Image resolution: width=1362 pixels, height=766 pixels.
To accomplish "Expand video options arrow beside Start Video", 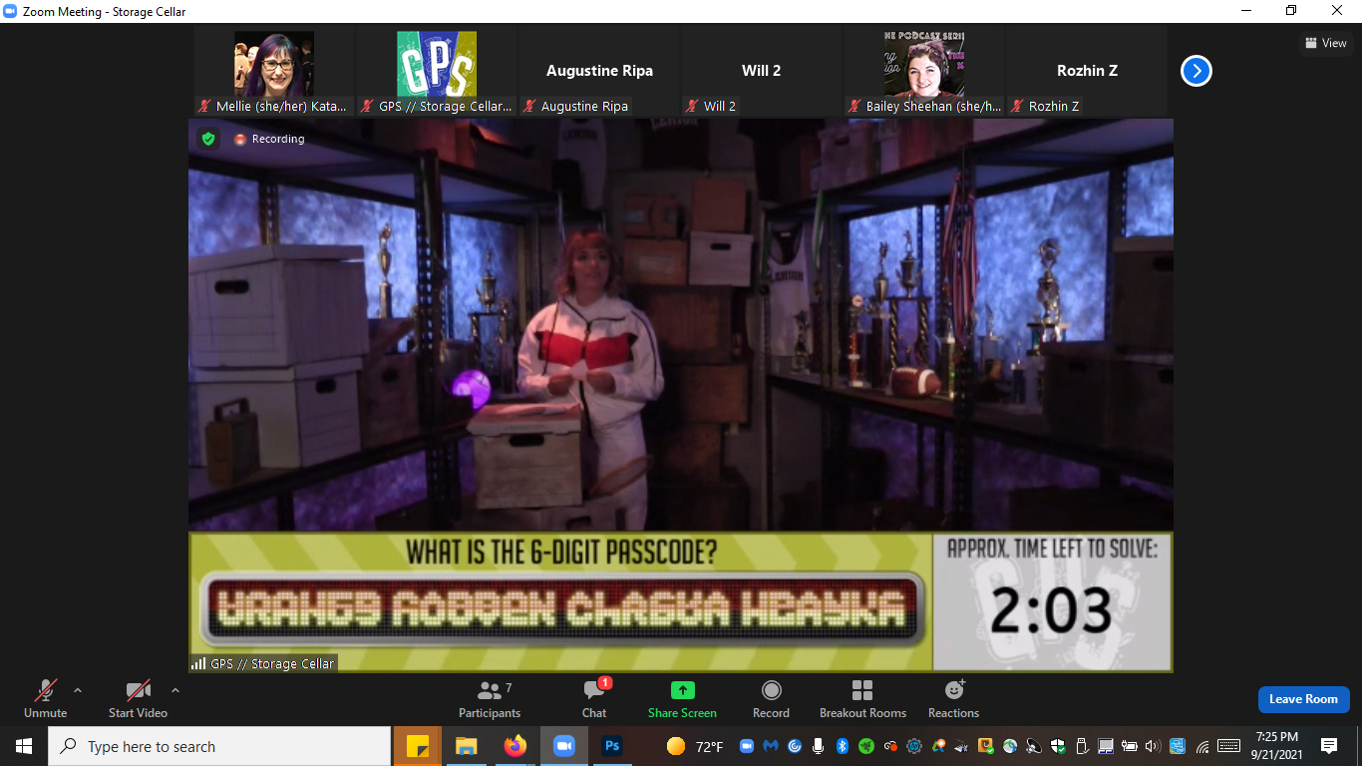I will point(175,690).
